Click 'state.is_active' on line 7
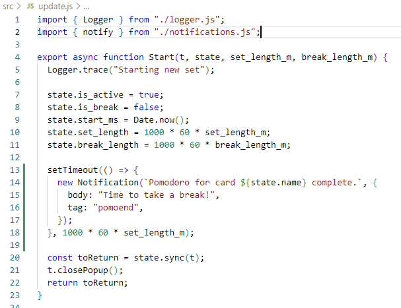The width and height of the screenshot is (401, 308). pos(85,95)
